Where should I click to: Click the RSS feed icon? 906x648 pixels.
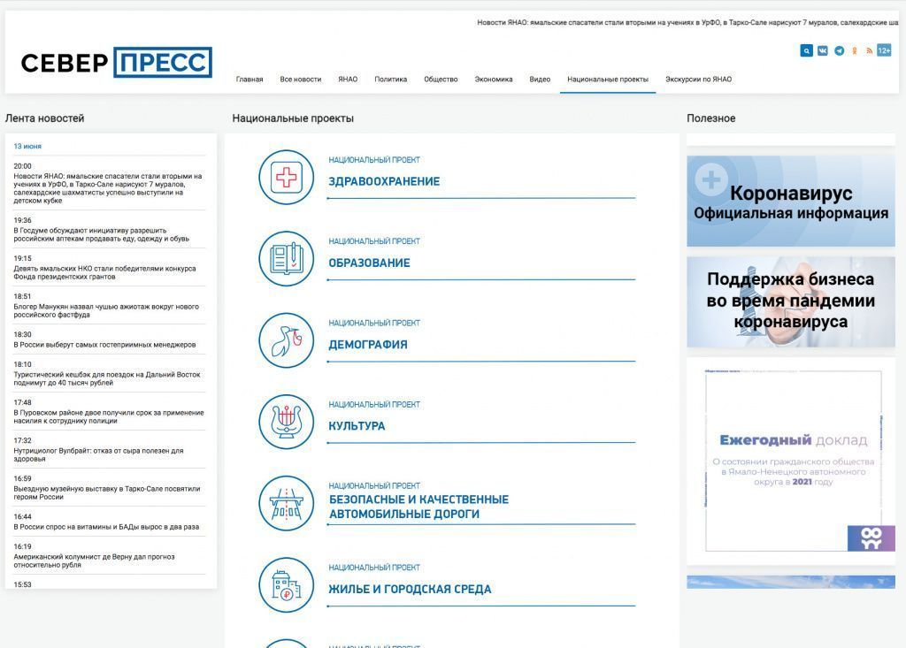(869, 51)
